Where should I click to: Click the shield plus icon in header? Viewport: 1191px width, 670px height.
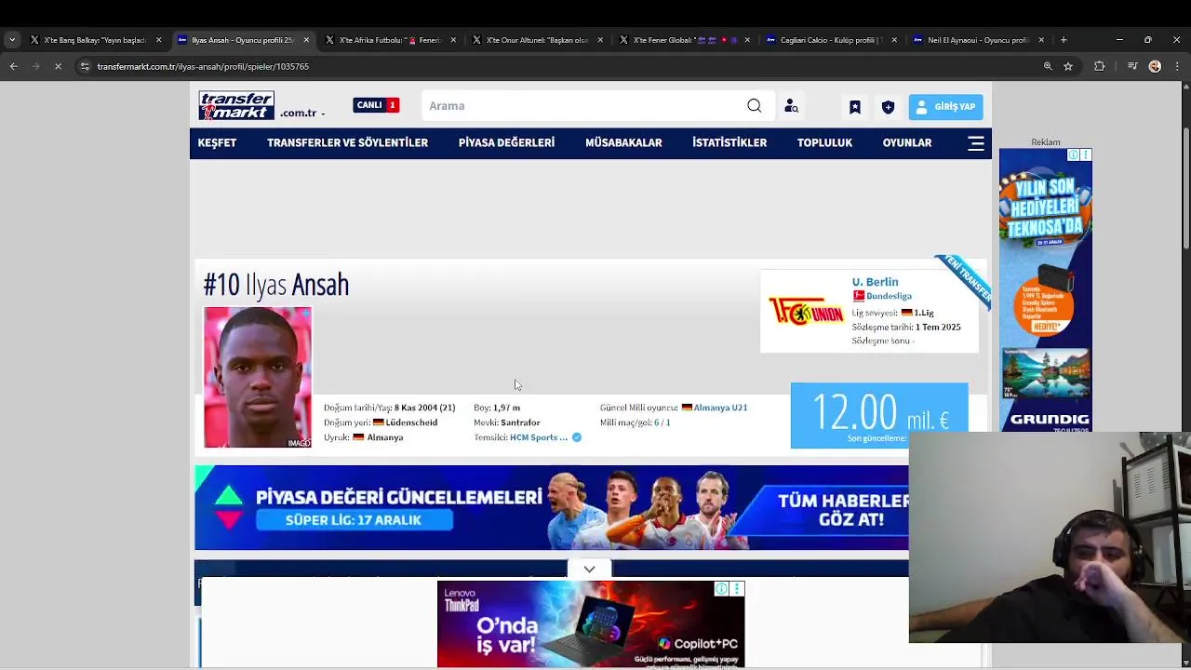[x=888, y=107]
